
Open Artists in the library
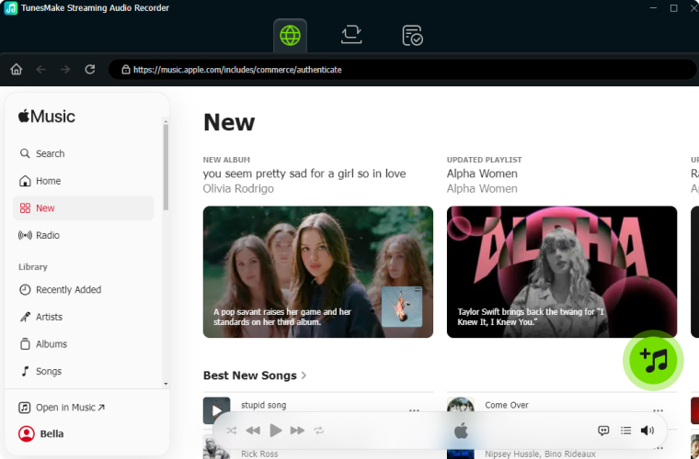[84, 317]
